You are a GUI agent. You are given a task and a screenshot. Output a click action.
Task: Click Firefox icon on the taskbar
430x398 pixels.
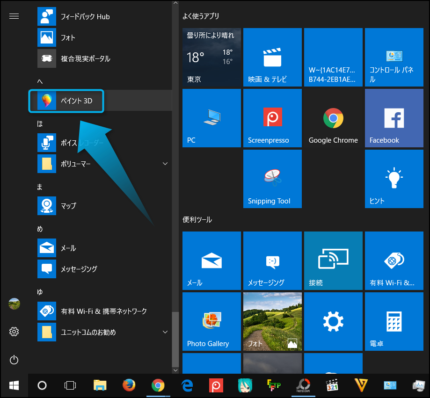coord(129,385)
